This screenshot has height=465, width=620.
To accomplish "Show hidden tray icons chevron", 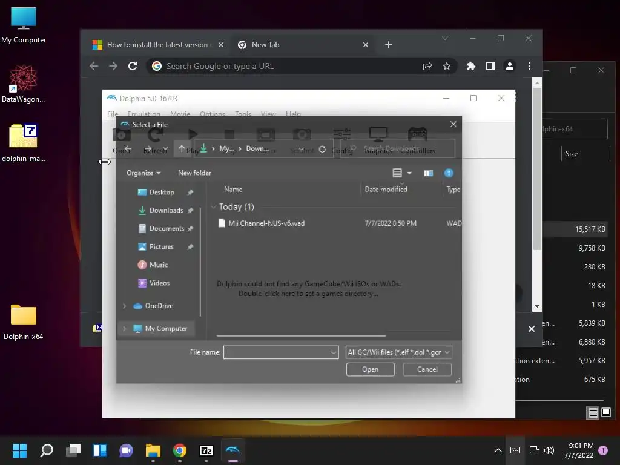I will pyautogui.click(x=498, y=450).
